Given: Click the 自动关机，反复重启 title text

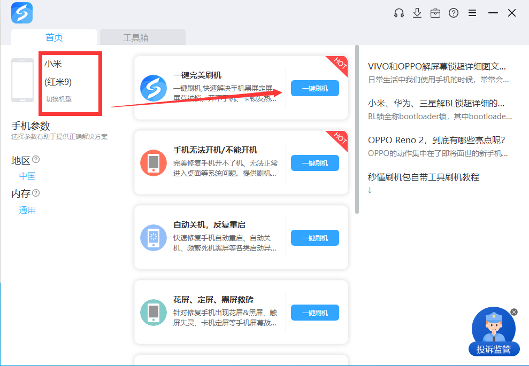Looking at the screenshot, I should coord(209,225).
